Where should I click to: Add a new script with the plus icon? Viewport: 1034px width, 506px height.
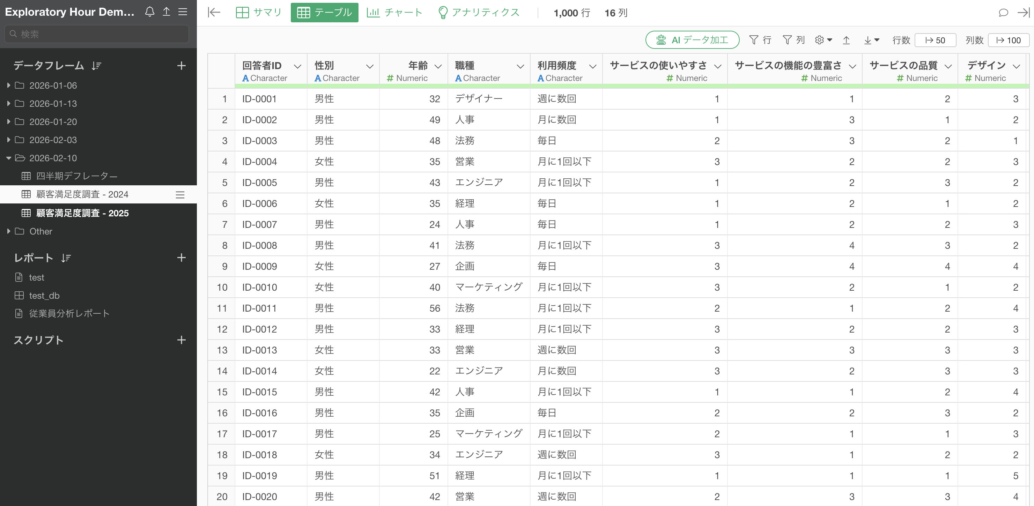click(182, 340)
